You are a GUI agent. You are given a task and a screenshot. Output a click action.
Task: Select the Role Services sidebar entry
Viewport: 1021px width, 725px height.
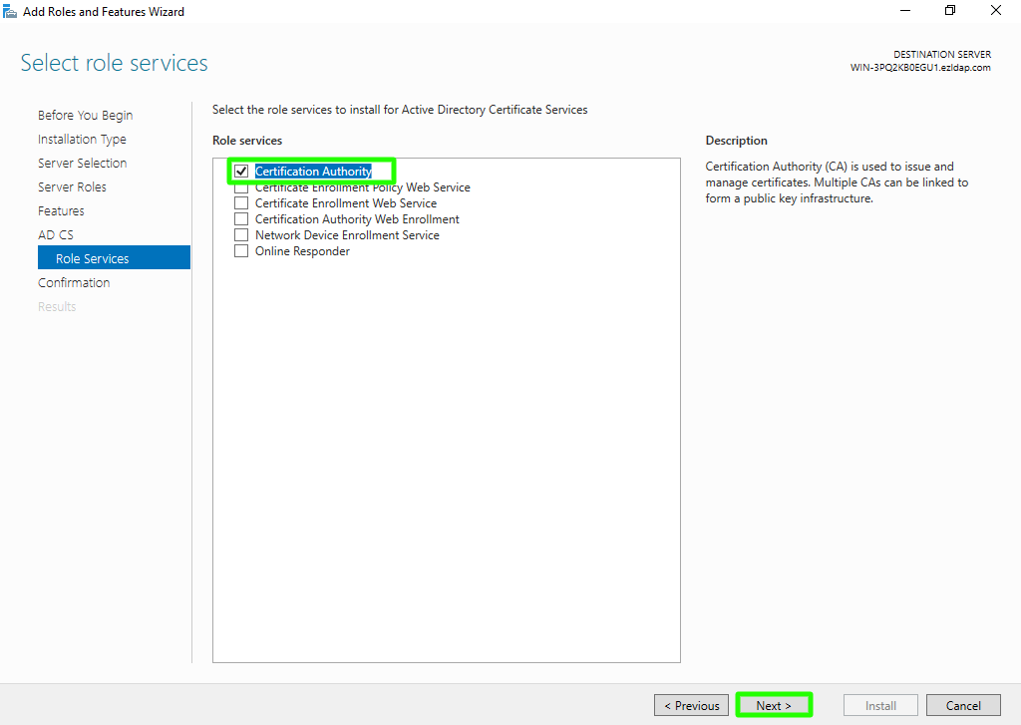point(93,259)
